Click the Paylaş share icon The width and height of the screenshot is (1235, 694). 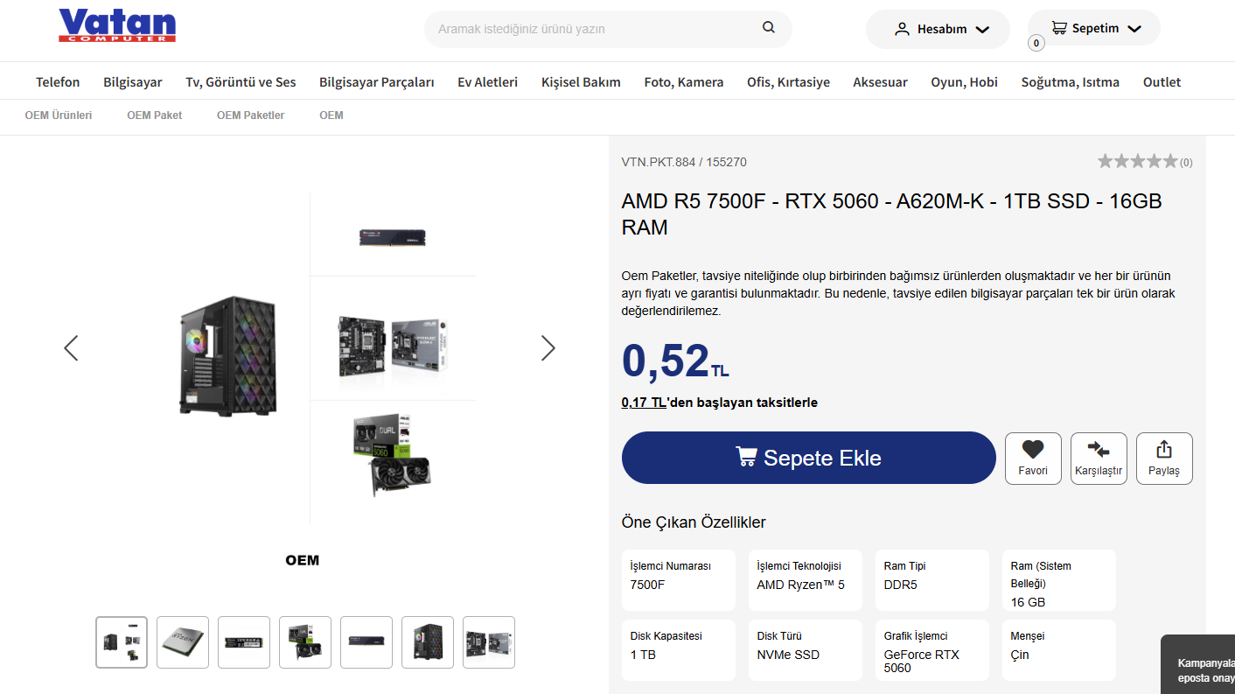[x=1164, y=449]
